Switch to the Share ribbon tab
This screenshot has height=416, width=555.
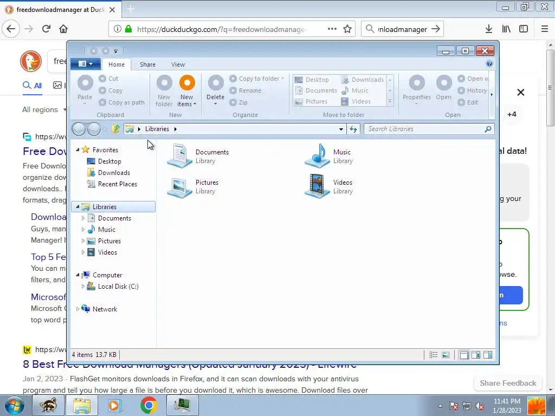[x=147, y=64]
